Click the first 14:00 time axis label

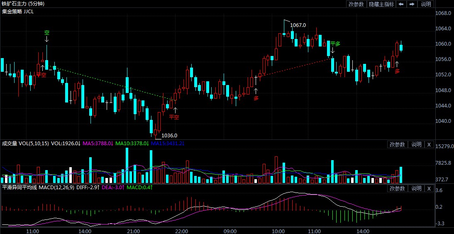(85, 232)
